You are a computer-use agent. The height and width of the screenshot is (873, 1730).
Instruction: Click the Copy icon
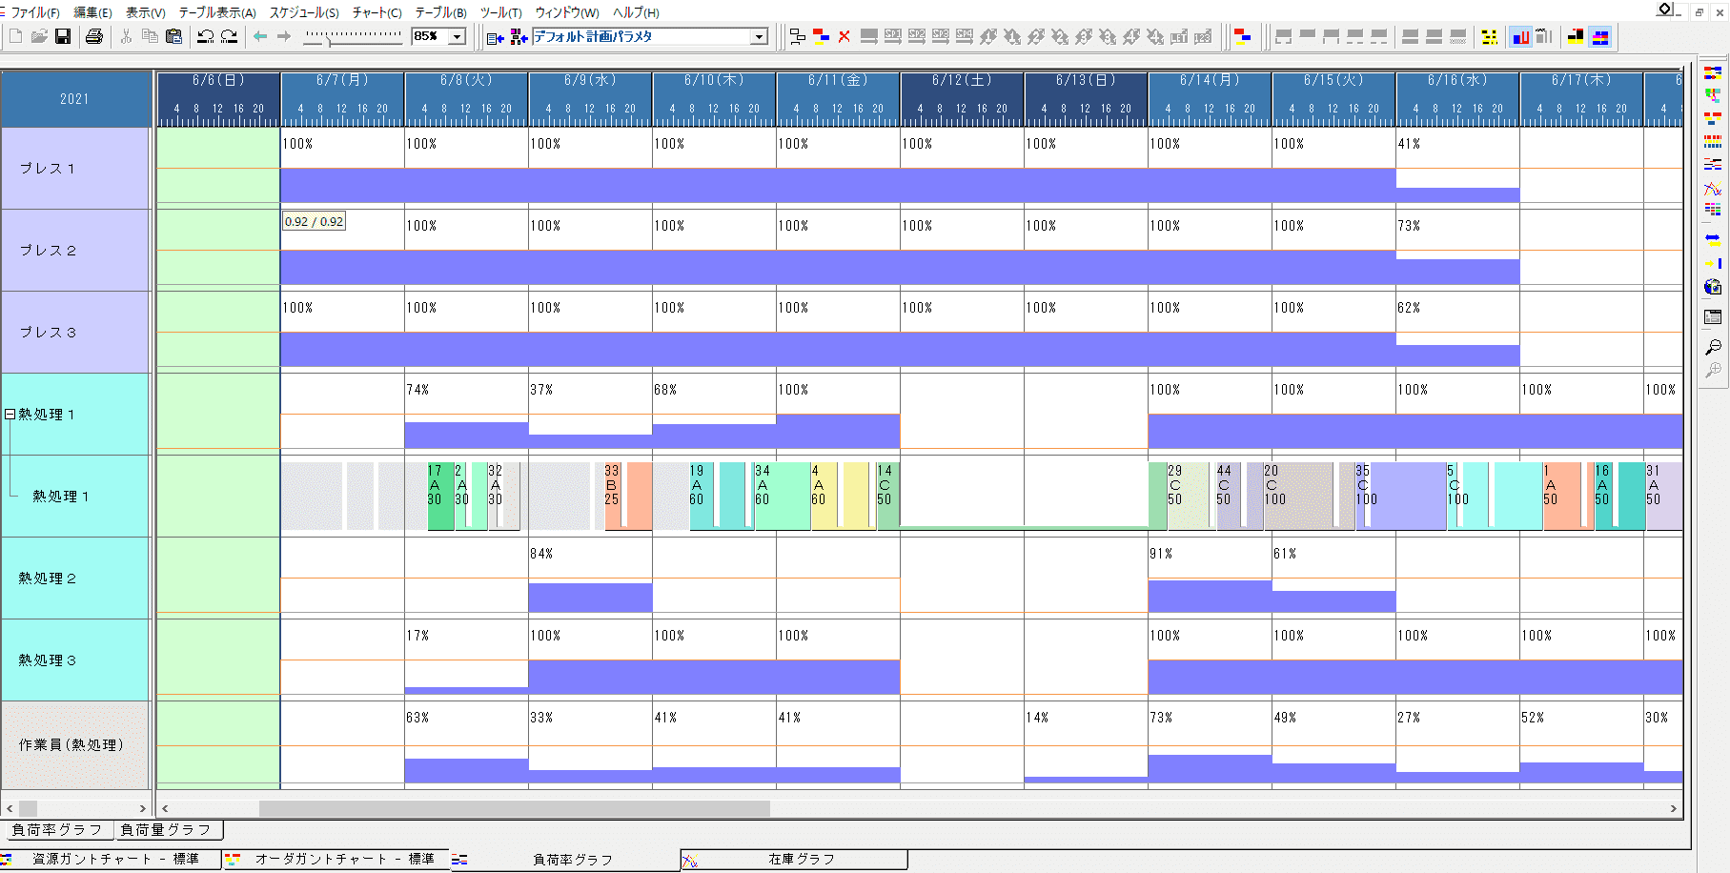tap(150, 36)
